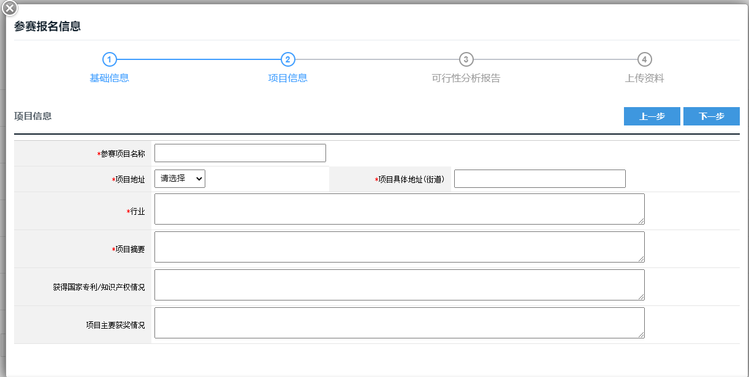The height and width of the screenshot is (377, 749).
Task: Focus the 项目具体地址(街道) input field
Action: [540, 179]
